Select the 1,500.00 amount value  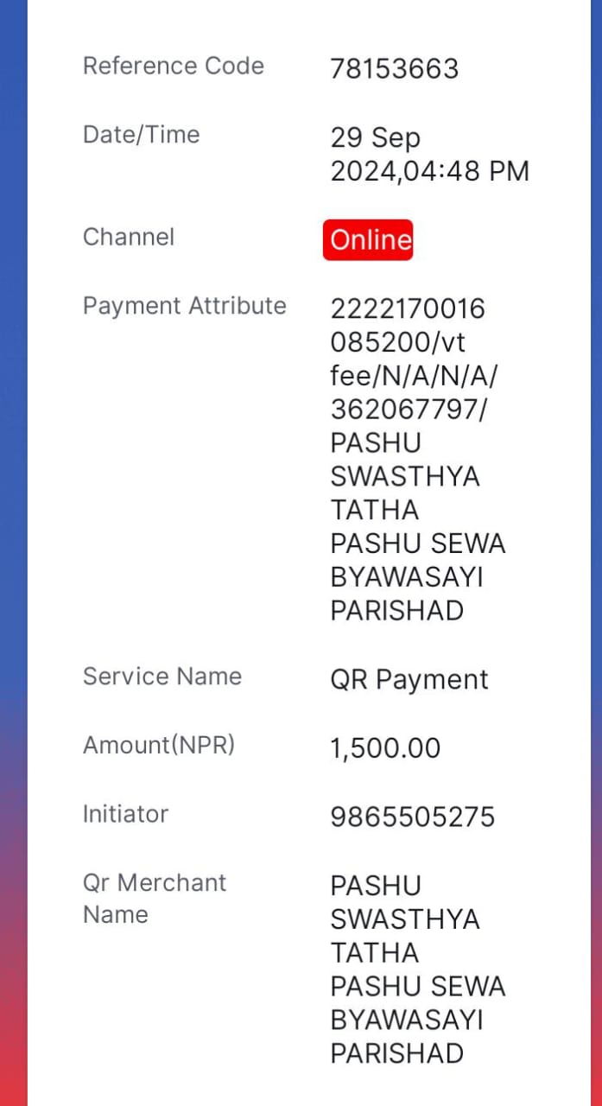(x=385, y=748)
